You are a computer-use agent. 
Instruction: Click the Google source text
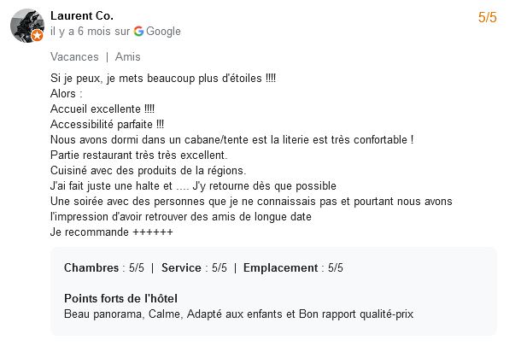point(163,32)
